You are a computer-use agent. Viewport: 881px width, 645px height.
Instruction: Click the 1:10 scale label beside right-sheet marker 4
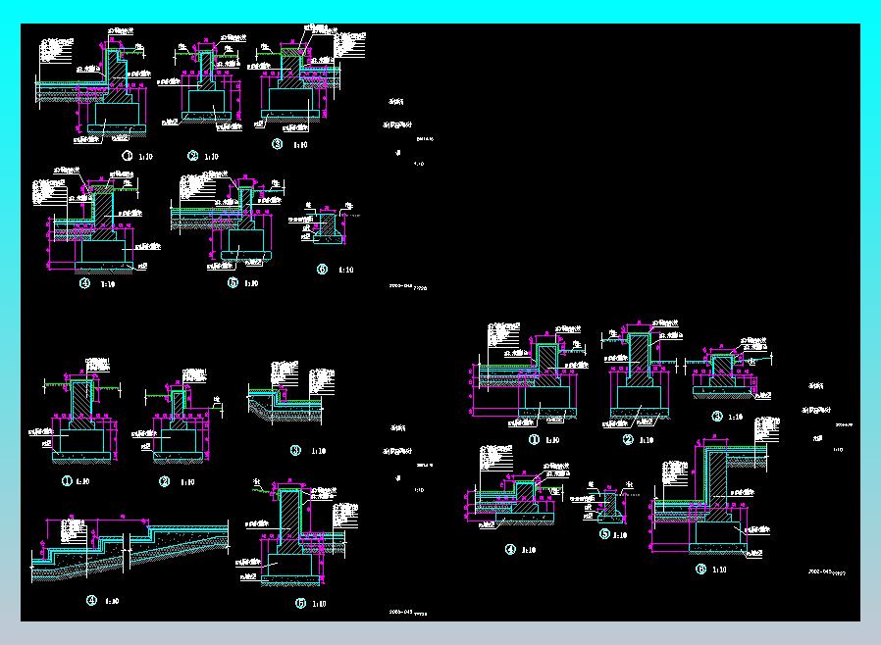click(x=529, y=550)
